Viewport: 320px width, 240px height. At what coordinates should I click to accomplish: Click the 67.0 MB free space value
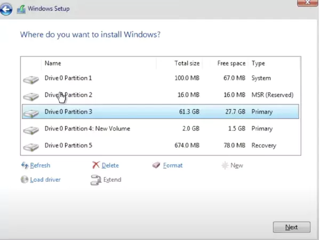coord(234,78)
